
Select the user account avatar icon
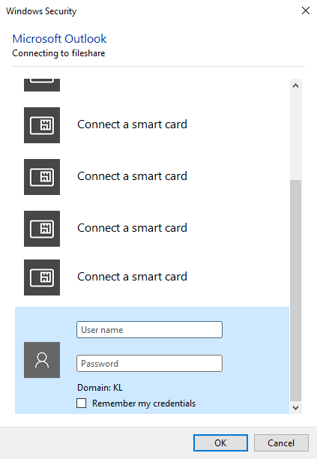tap(42, 360)
